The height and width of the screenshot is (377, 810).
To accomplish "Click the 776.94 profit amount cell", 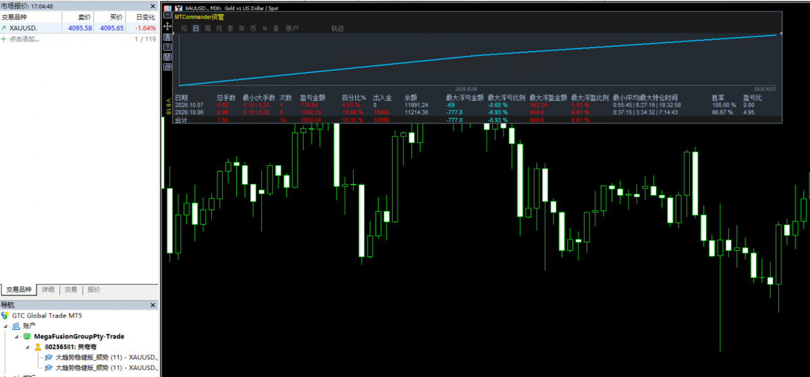I will coord(309,105).
